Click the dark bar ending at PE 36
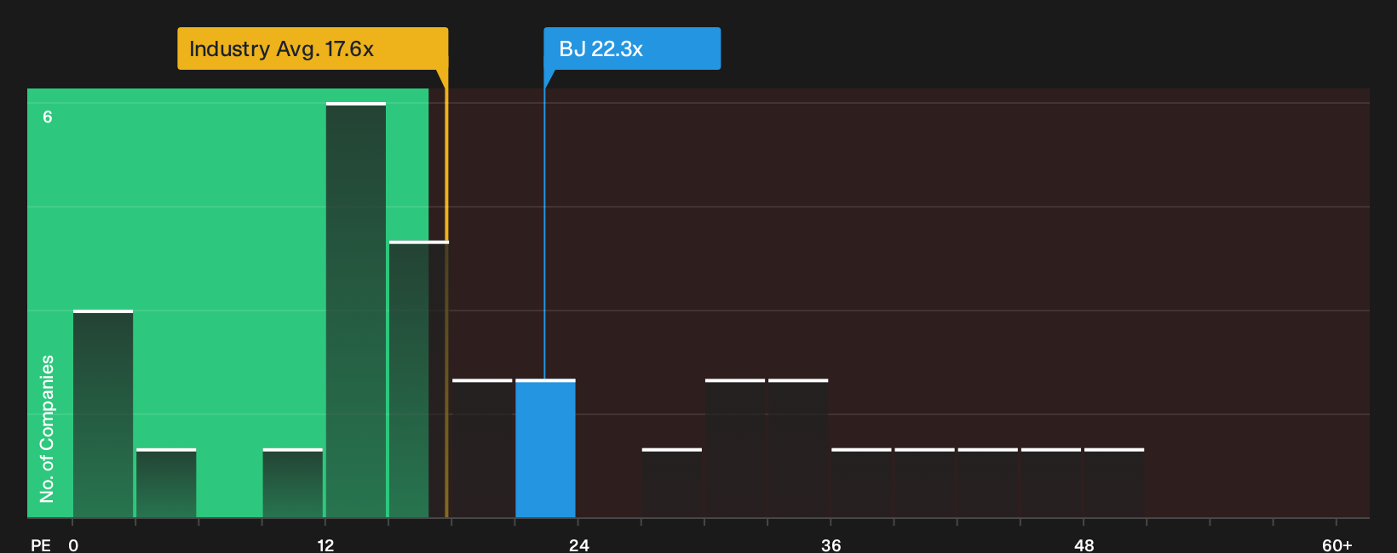The height and width of the screenshot is (553, 1397). pyautogui.click(x=798, y=448)
